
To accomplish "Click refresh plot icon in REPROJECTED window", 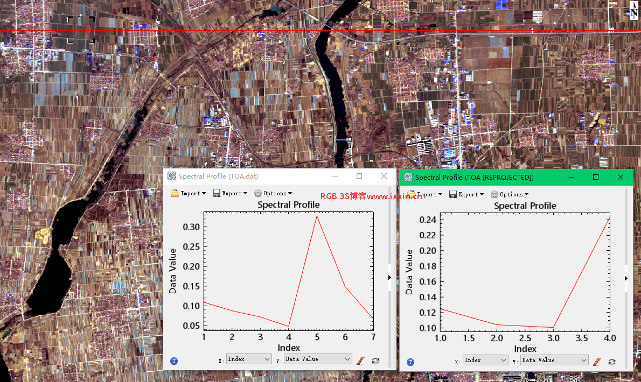I will coord(612,362).
